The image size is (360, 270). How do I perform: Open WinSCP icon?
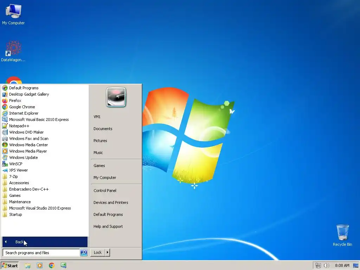pyautogui.click(x=5, y=164)
